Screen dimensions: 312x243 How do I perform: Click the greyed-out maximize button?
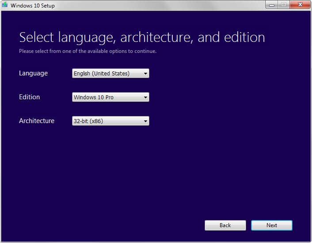pos(282,5)
